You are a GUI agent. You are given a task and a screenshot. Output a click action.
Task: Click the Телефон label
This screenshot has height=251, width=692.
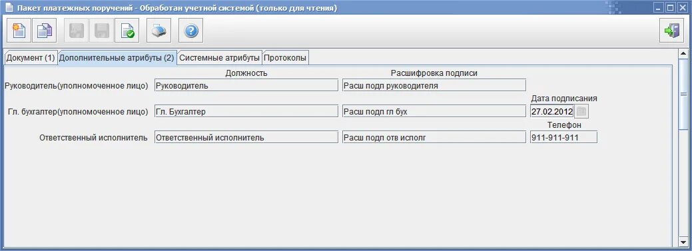[564, 125]
